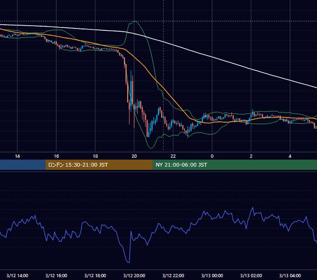Click the 0 hour label on the axis
317x280 pixels.
(212, 156)
